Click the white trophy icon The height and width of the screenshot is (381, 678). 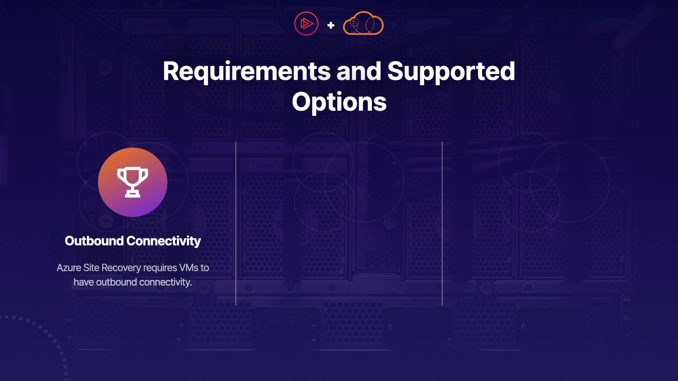pos(132,182)
